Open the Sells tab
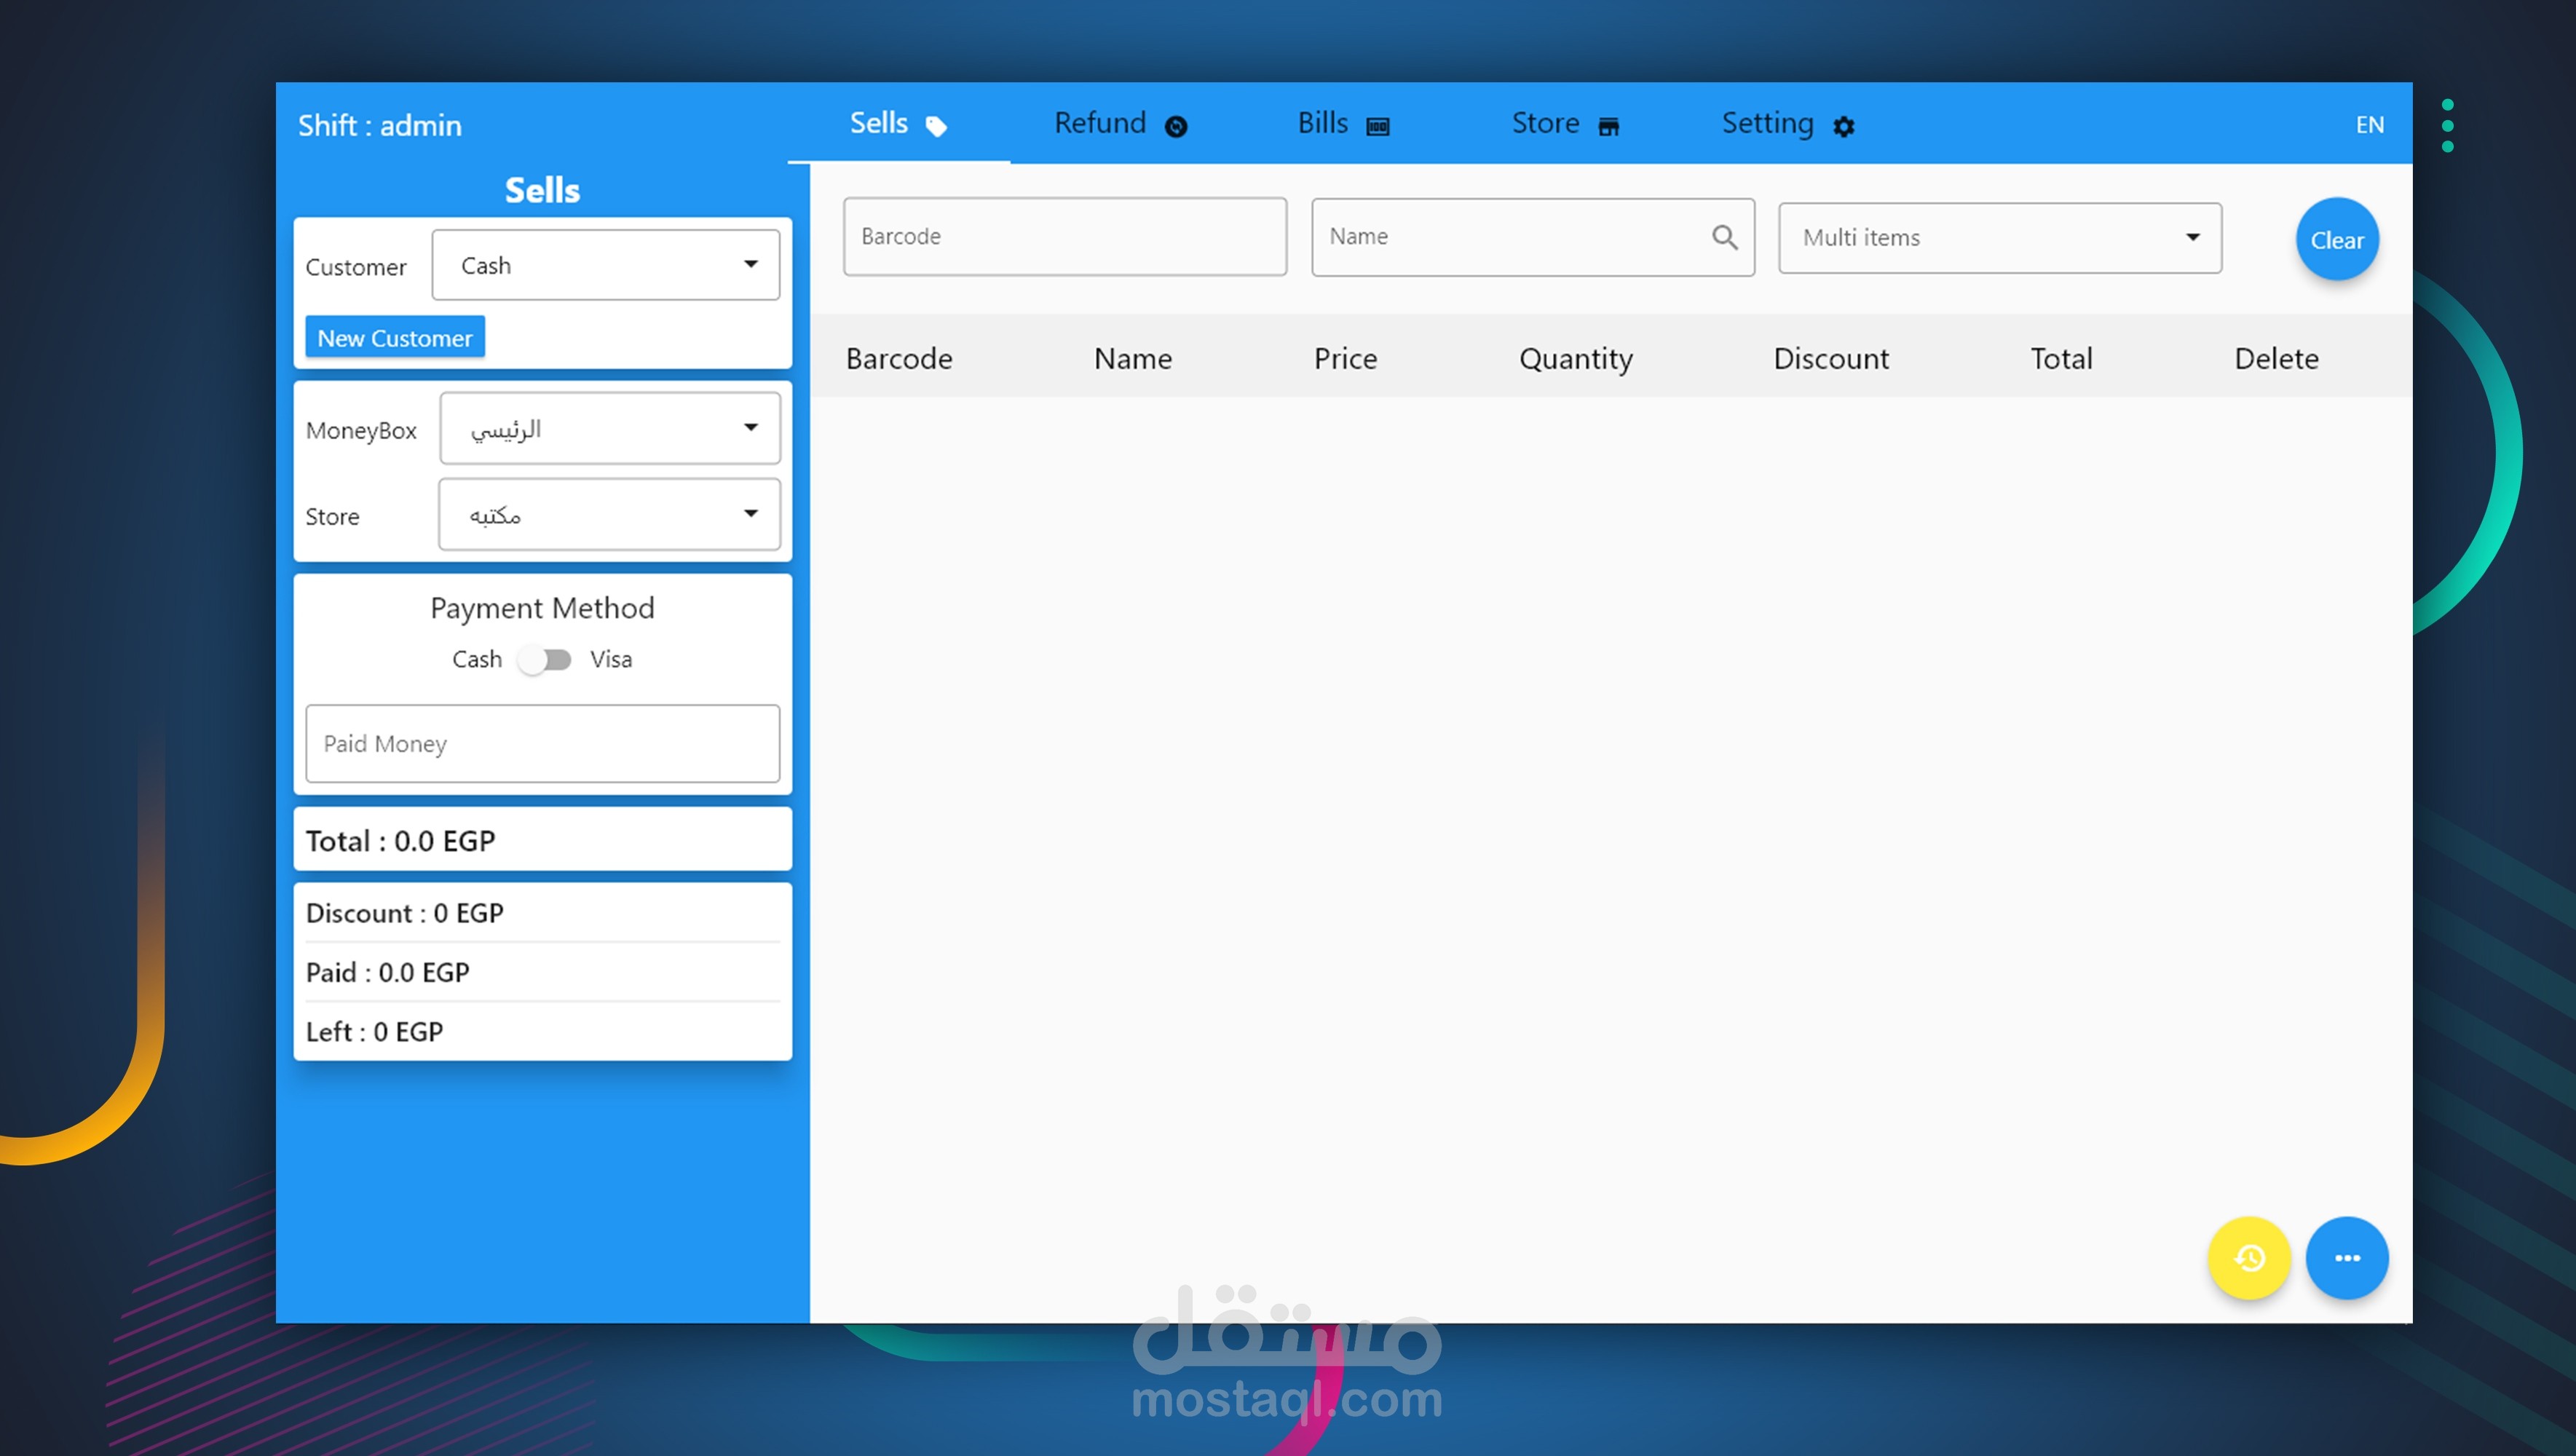 [x=898, y=124]
